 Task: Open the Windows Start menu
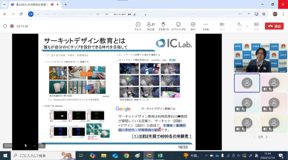(x=5, y=155)
